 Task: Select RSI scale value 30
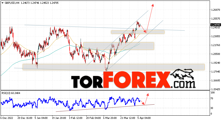pos(212,108)
